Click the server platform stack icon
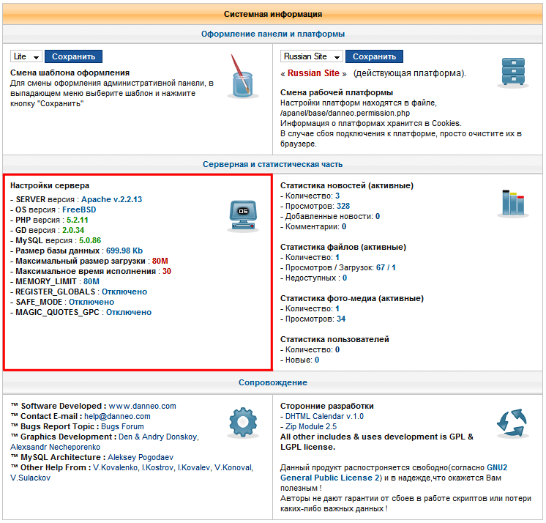 point(513,73)
